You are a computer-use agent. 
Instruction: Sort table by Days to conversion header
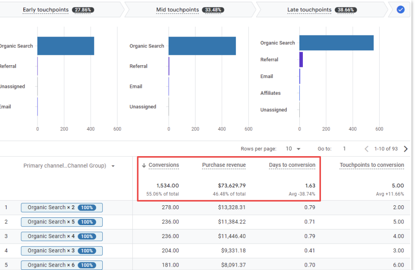292,165
